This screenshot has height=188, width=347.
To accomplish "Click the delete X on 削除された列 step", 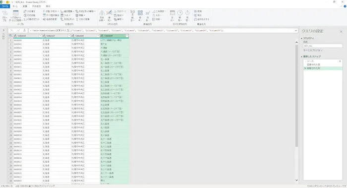I will tap(305, 68).
